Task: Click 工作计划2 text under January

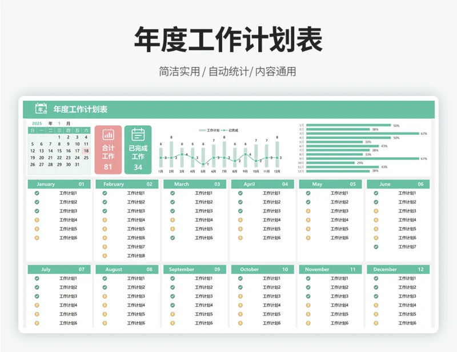Action: (68, 202)
